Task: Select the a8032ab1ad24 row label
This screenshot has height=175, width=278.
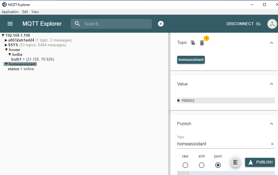Action: (x=21, y=40)
